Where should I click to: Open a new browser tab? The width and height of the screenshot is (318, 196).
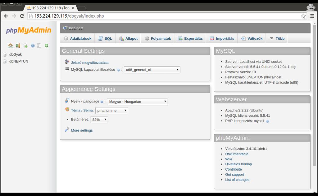(82, 8)
